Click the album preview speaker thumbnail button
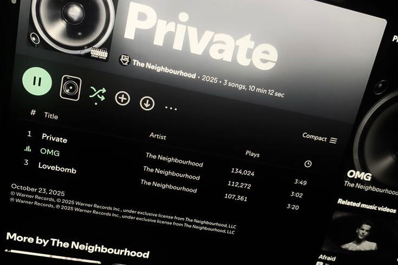The height and width of the screenshot is (265, 398). pos(70,88)
